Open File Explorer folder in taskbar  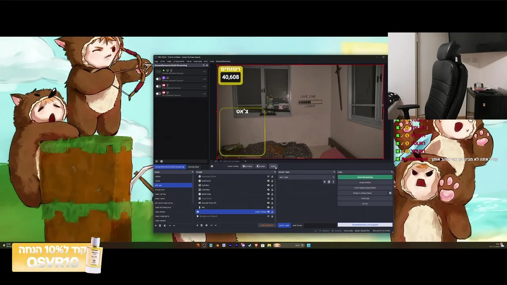[269, 245]
